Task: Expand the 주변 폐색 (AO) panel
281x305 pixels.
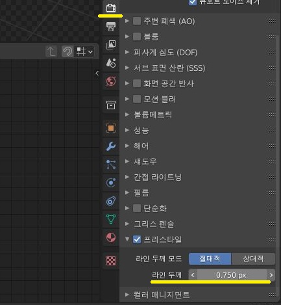Action: click(127, 21)
